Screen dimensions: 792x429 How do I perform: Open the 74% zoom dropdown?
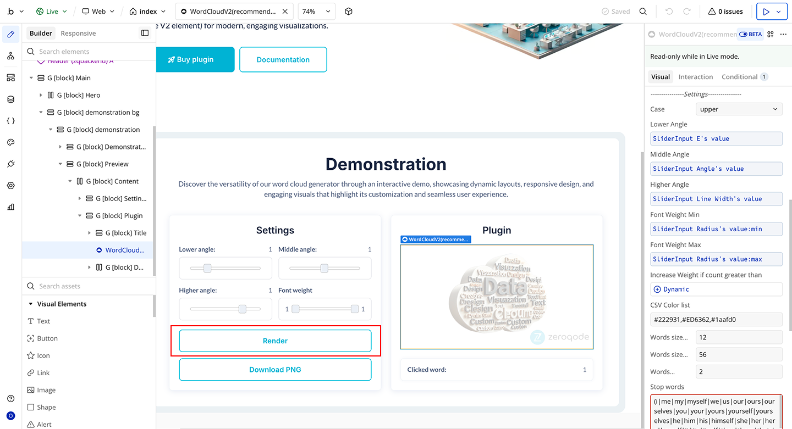316,12
